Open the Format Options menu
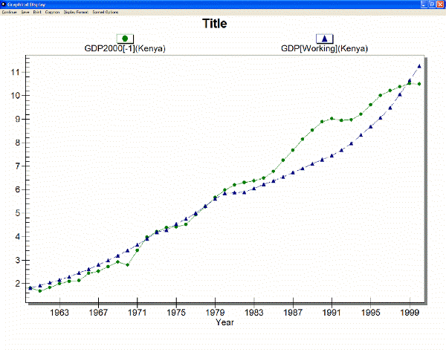The height and width of the screenshot is (355, 446). tap(104, 13)
